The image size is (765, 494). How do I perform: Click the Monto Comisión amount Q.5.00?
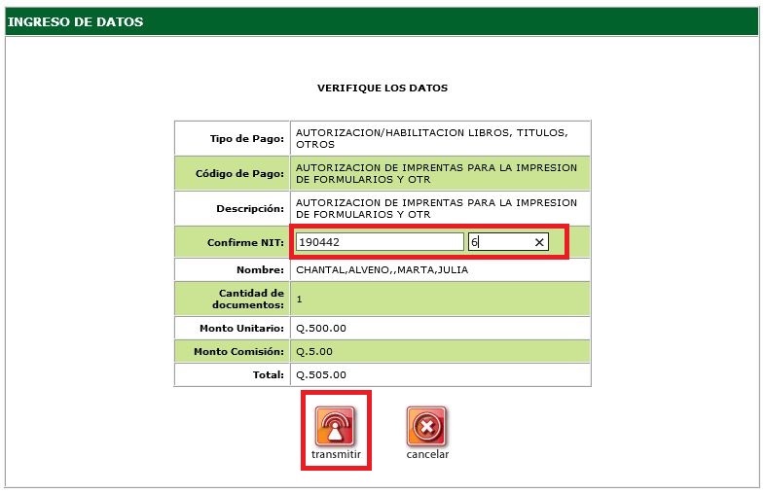317,351
